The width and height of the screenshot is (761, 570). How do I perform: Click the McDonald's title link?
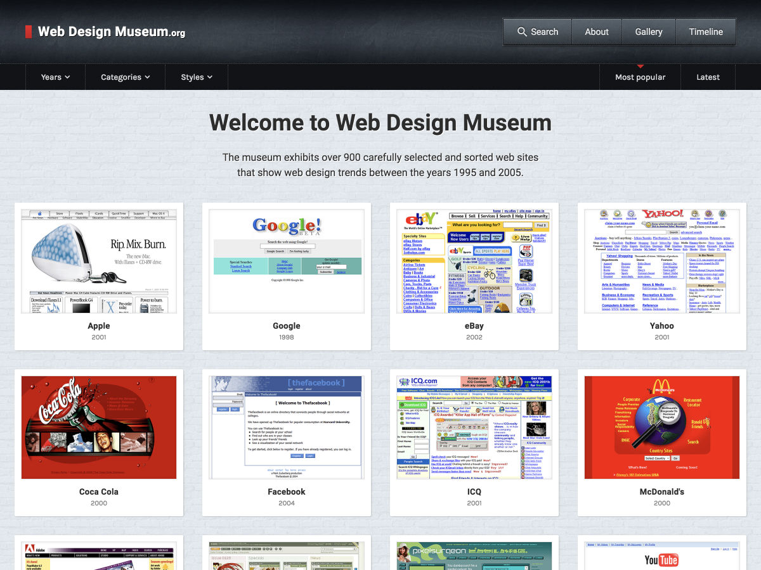(x=662, y=491)
